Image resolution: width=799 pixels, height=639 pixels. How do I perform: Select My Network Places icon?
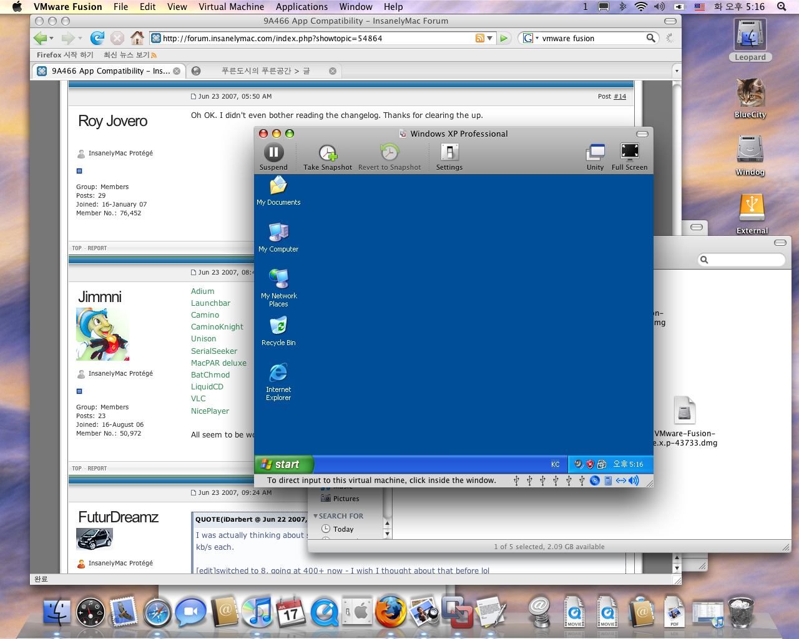click(278, 288)
